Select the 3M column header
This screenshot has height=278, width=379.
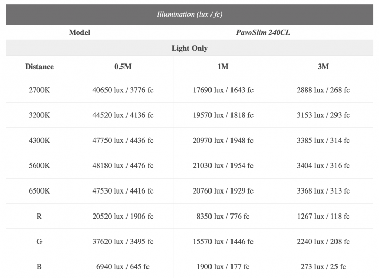click(323, 67)
